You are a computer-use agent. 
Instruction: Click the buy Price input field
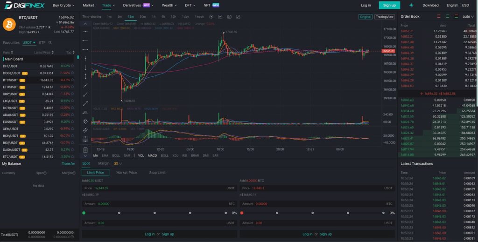pos(160,188)
